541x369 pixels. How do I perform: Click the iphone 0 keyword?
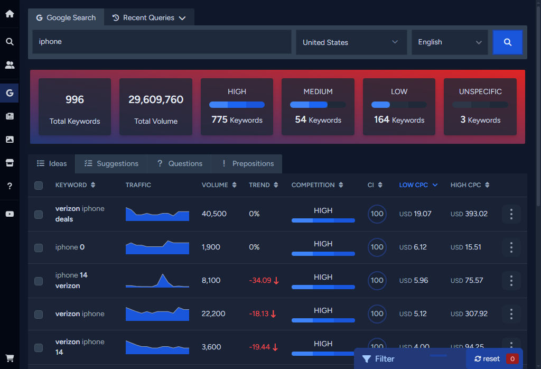(70, 247)
